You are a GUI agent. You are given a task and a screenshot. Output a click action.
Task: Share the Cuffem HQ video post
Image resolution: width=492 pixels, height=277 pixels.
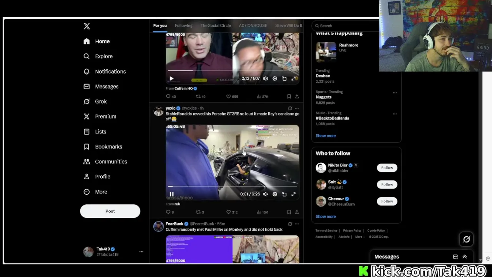297,97
